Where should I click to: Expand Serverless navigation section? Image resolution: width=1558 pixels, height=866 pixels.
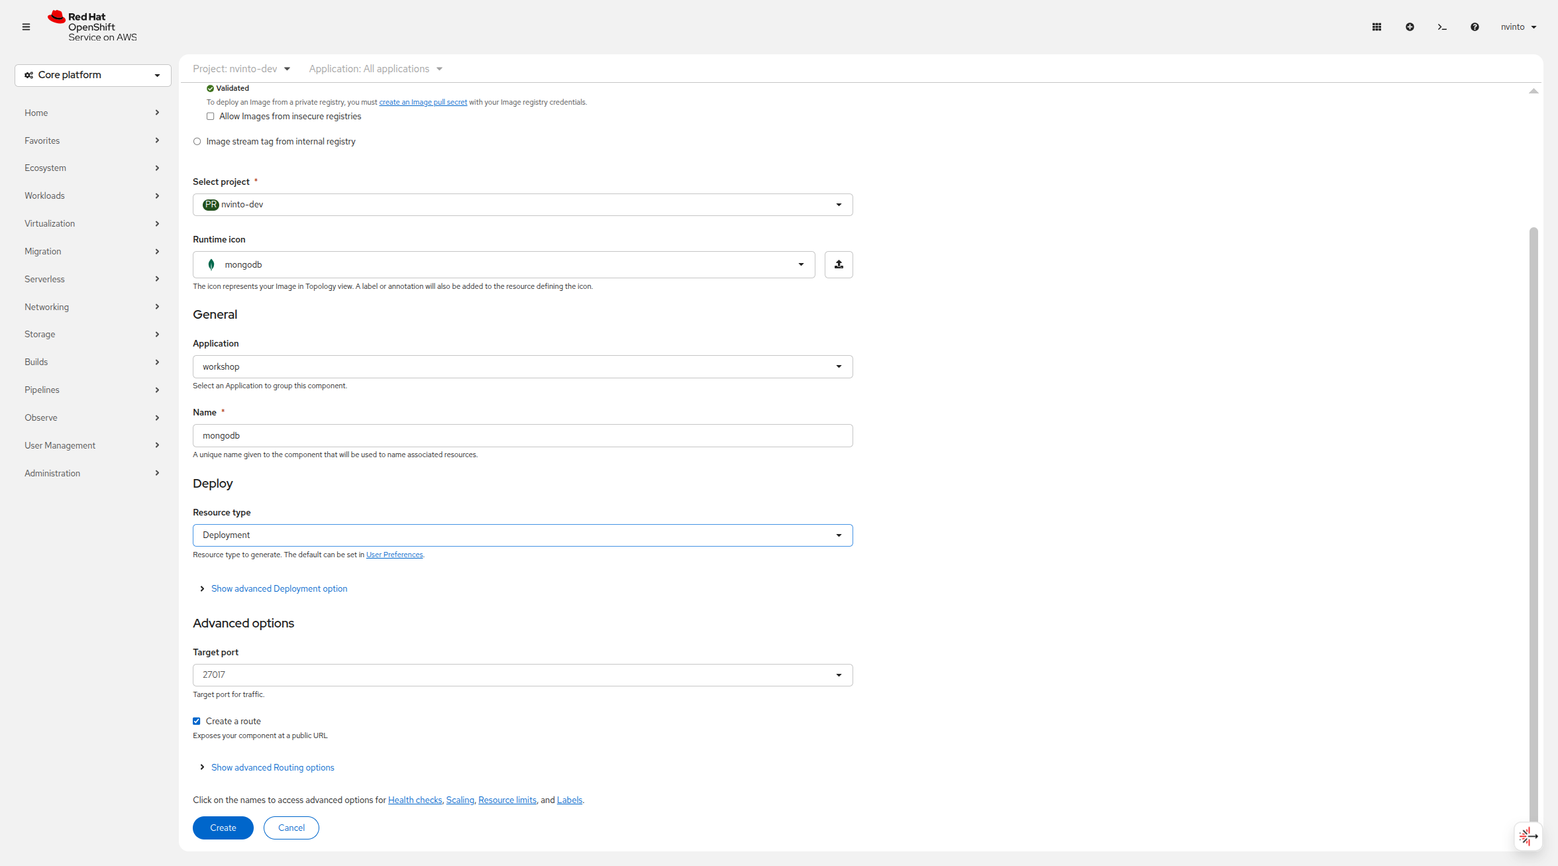click(x=93, y=279)
